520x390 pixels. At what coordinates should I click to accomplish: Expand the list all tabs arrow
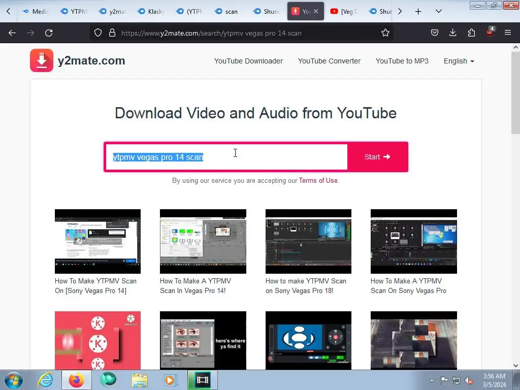pos(438,11)
